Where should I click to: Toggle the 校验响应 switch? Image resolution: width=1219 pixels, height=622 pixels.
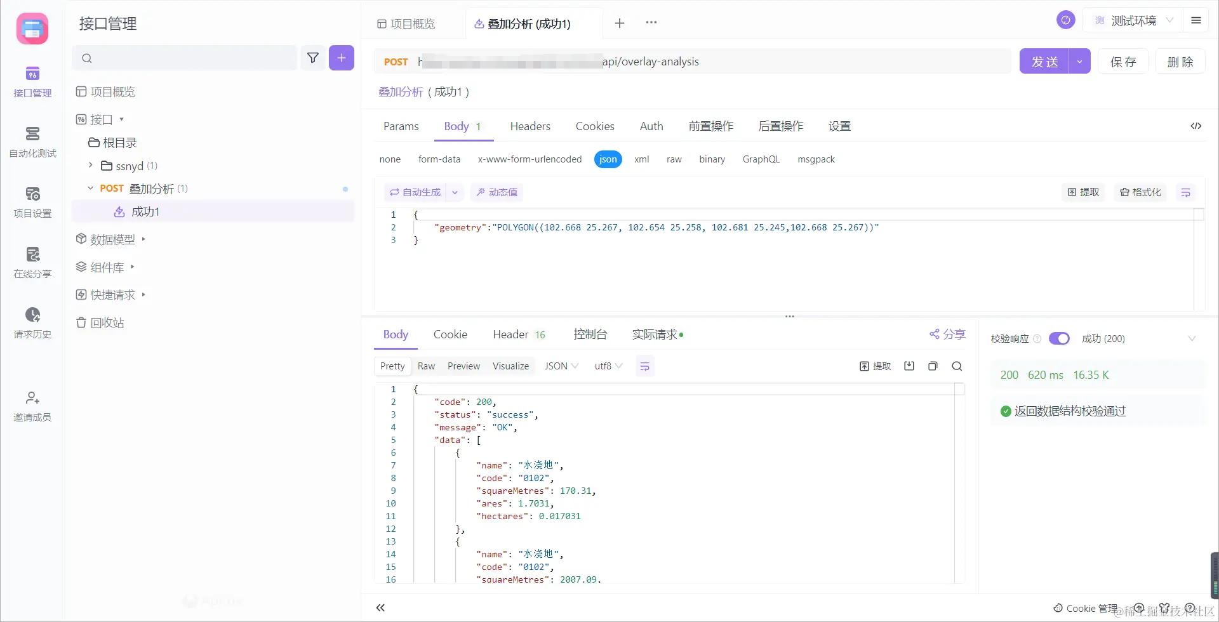(1059, 339)
